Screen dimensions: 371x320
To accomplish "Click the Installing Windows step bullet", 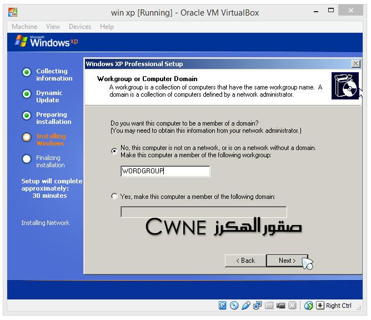I will pyautogui.click(x=27, y=137).
